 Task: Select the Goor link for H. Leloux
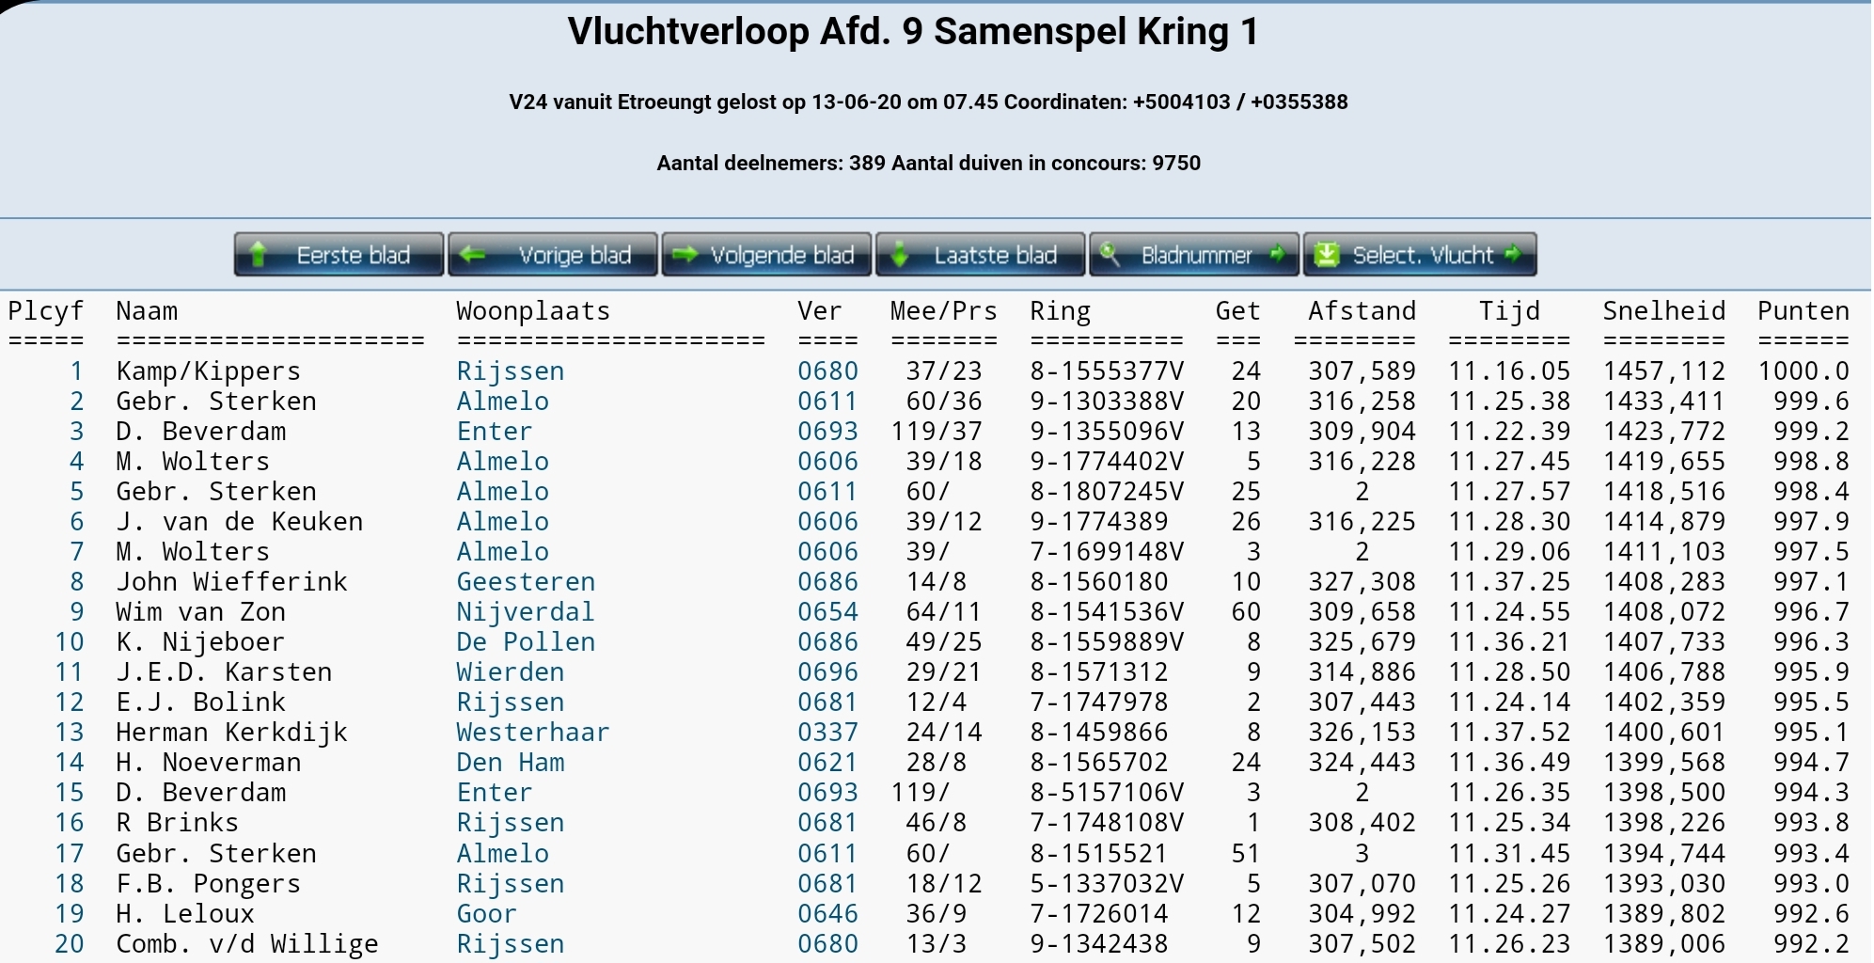tap(486, 914)
